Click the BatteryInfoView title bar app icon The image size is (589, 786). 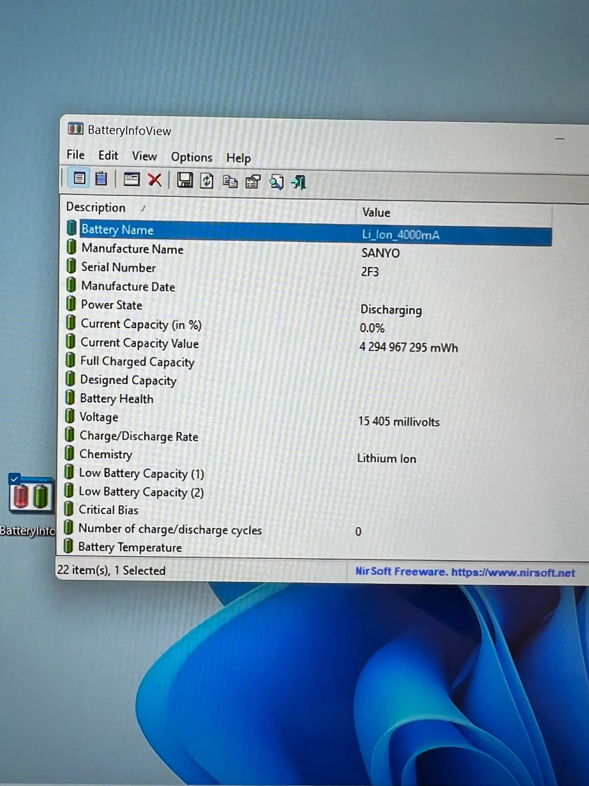75,129
